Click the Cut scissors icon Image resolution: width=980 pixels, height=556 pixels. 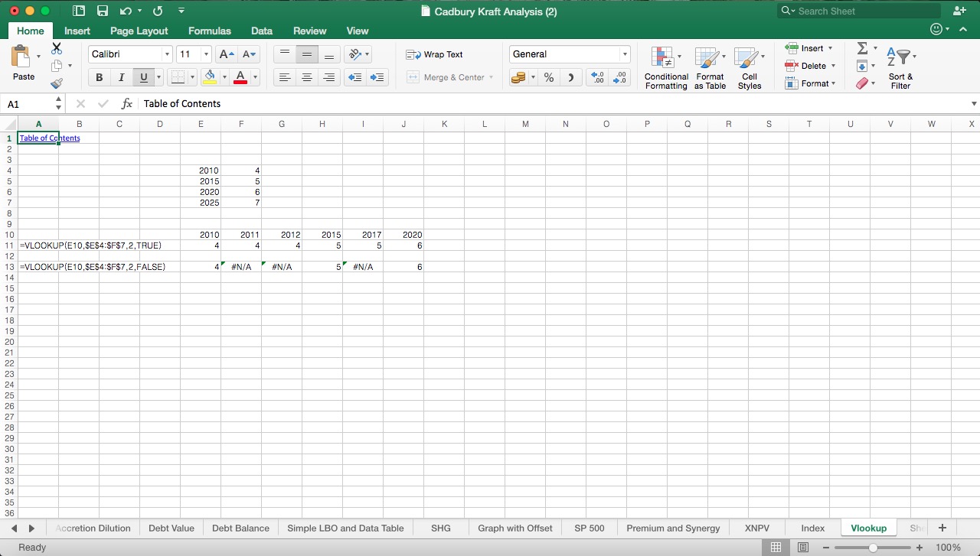click(57, 47)
